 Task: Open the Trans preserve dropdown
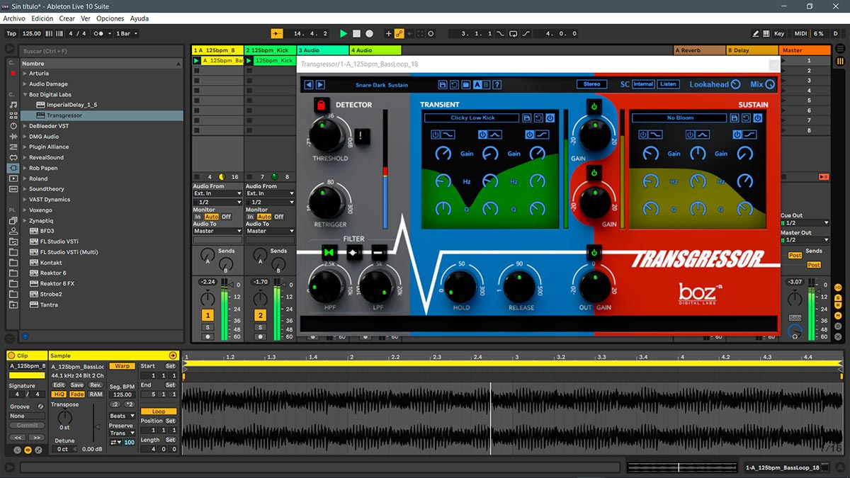coord(121,433)
